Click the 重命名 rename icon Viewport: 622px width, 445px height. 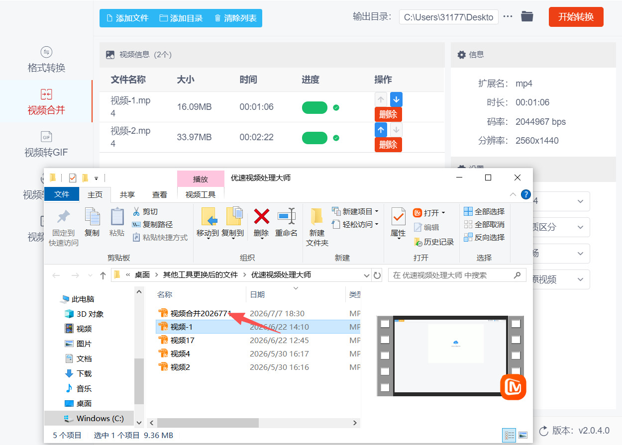coord(286,216)
